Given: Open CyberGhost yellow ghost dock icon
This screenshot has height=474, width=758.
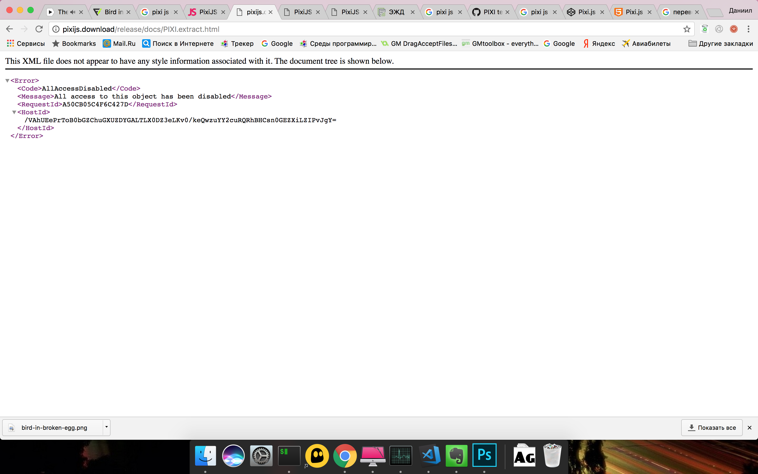Looking at the screenshot, I should click(x=317, y=456).
